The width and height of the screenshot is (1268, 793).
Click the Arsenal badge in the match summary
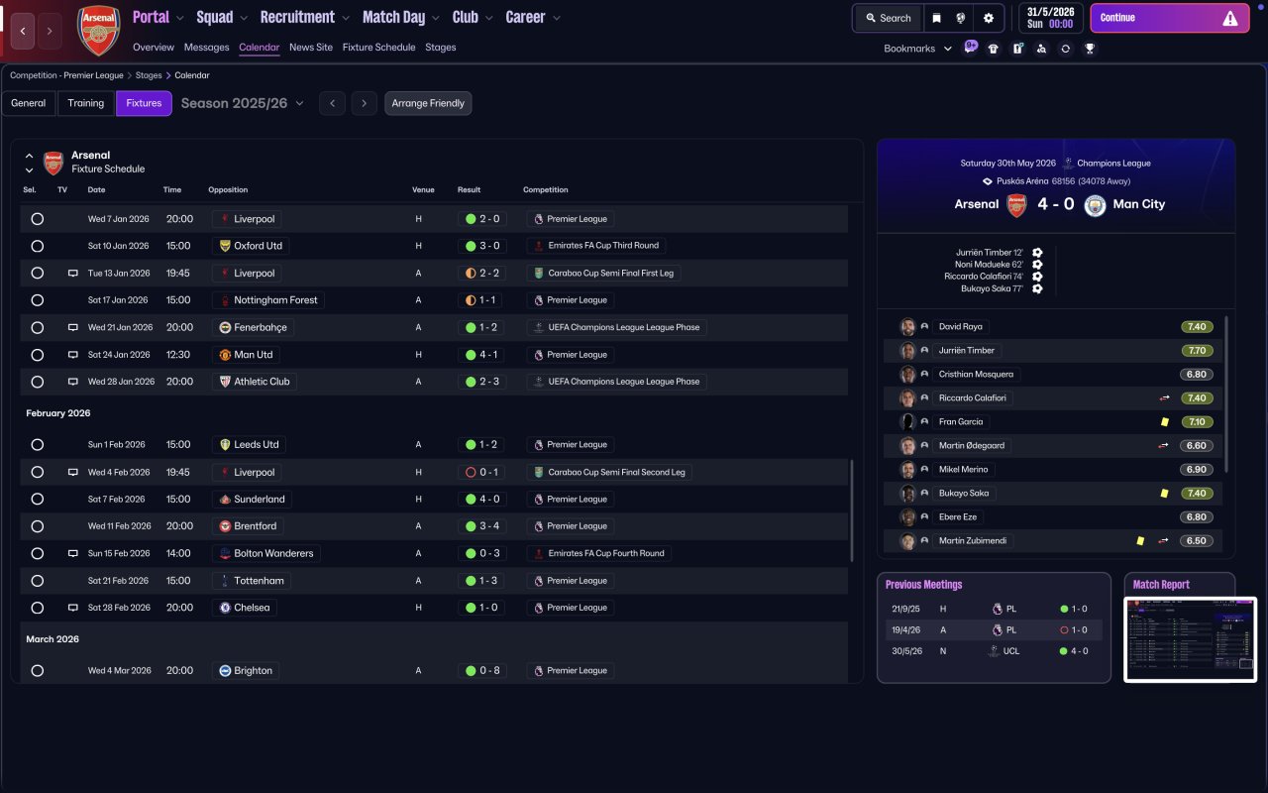(x=1016, y=204)
